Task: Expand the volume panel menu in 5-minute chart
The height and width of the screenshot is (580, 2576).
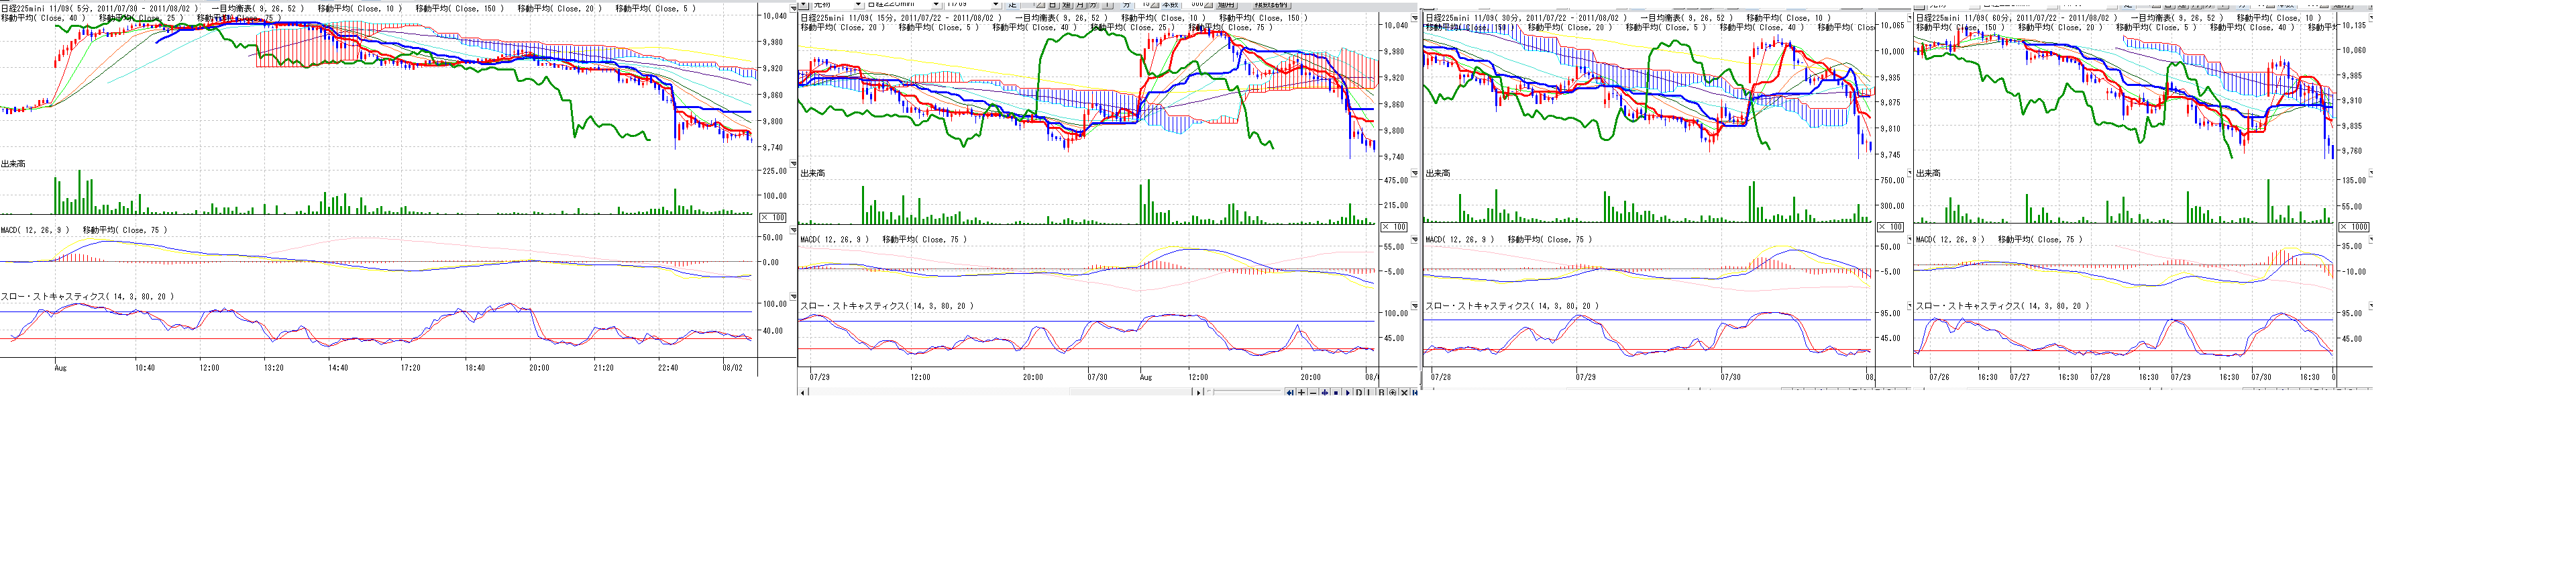Action: (793, 163)
